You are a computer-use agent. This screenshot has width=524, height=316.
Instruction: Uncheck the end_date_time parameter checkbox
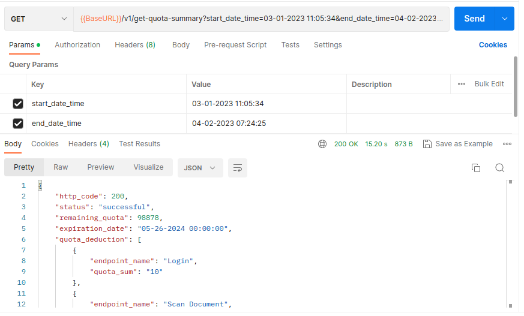pos(18,124)
